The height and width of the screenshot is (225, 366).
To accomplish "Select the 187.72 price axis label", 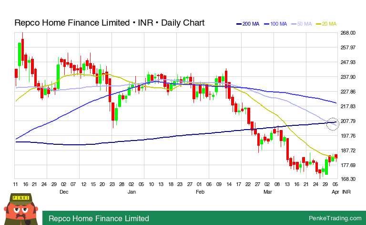I will 348,150.
